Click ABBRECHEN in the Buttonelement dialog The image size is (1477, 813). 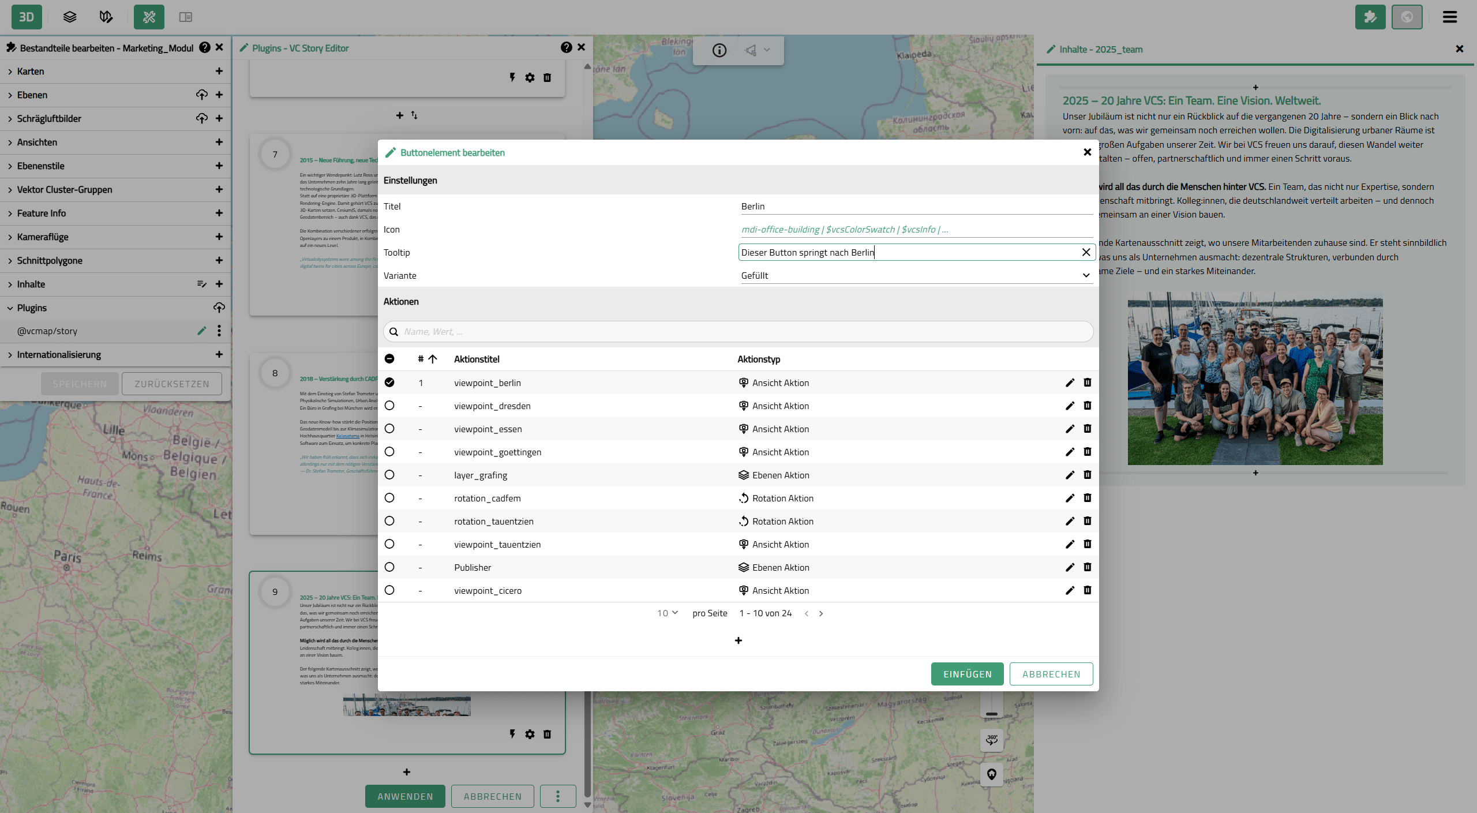tap(1051, 674)
